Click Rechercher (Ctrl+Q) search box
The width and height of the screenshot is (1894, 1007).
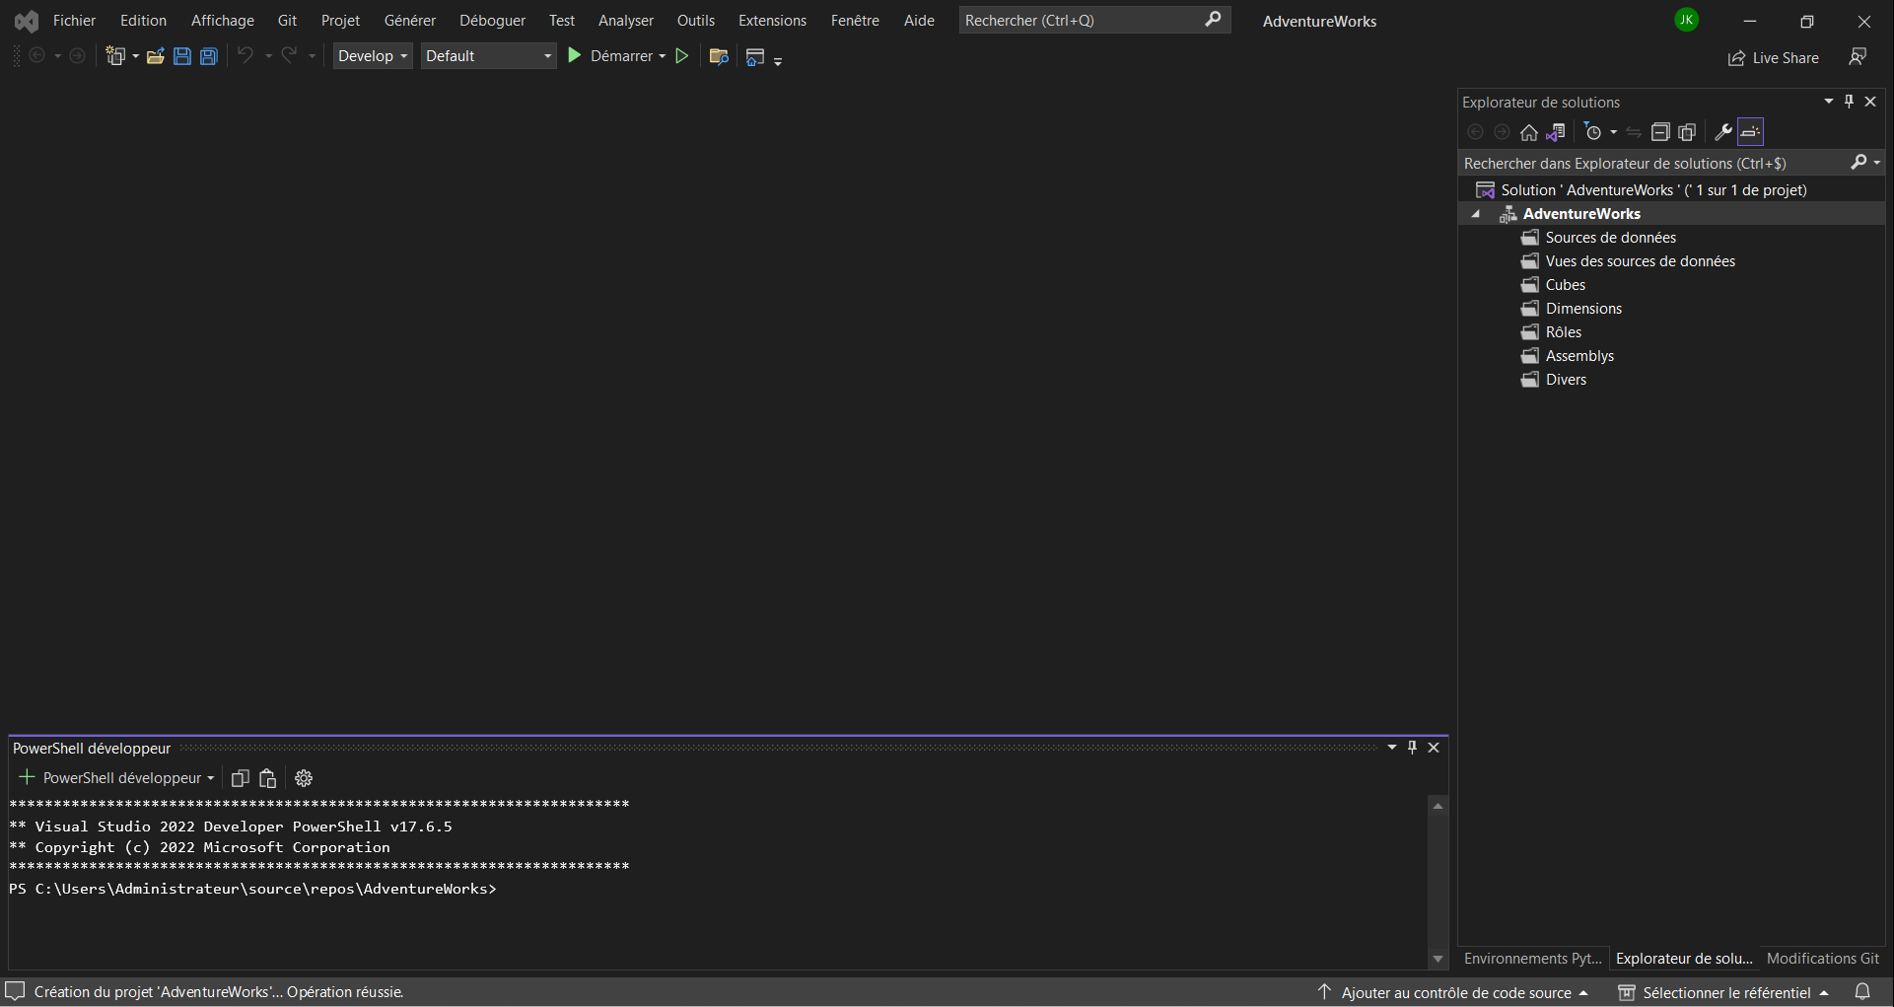1094,21
